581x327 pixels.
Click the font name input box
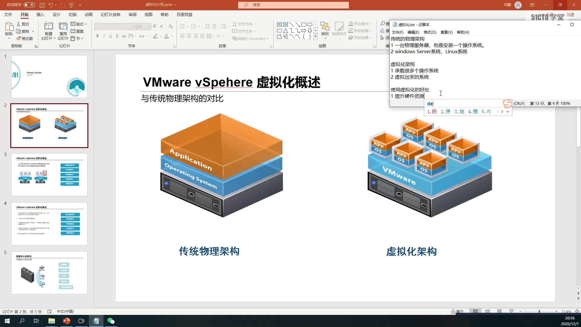click(115, 27)
